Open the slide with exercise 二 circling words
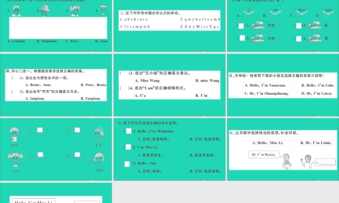This screenshot has height=203, width=339. point(169,26)
